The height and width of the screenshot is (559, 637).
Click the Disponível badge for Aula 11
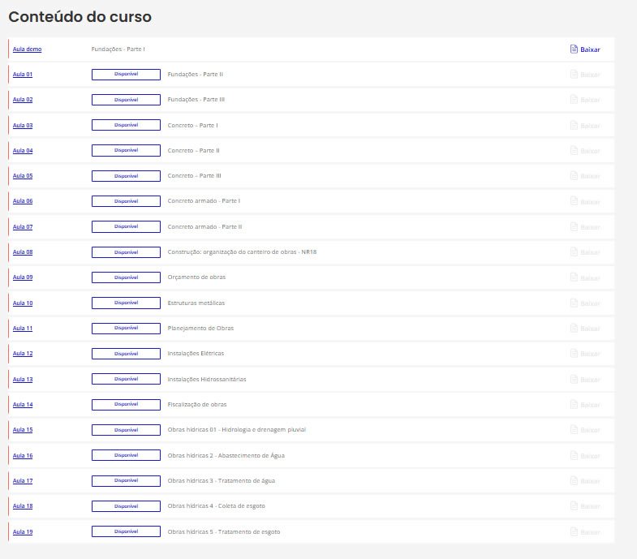click(x=126, y=329)
